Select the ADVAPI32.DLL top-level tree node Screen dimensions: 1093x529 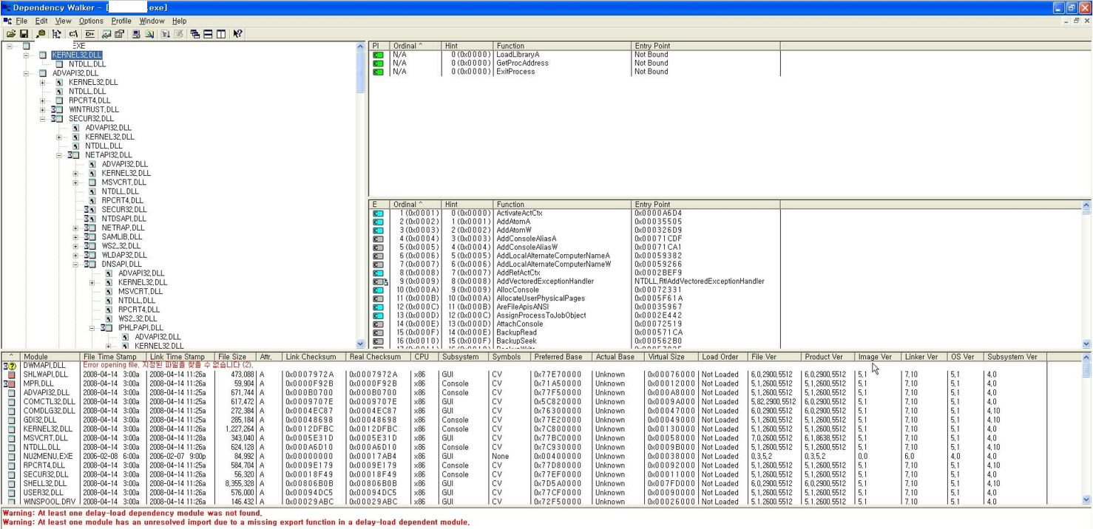click(75, 73)
